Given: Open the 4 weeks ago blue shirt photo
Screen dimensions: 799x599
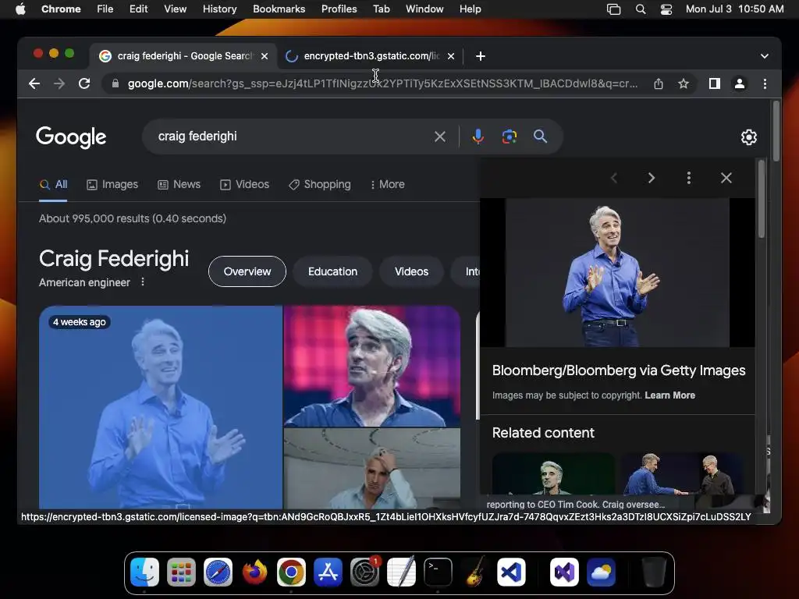Looking at the screenshot, I should click(x=161, y=407).
